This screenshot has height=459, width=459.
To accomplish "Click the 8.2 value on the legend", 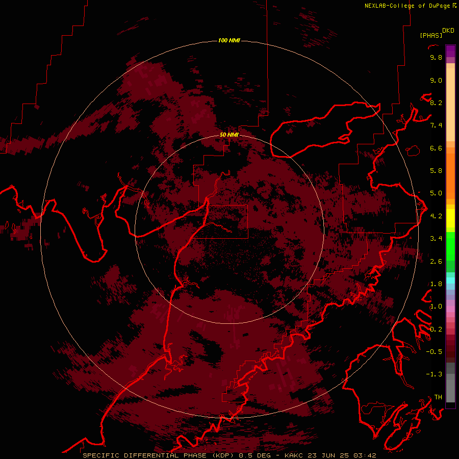I will 436,103.
